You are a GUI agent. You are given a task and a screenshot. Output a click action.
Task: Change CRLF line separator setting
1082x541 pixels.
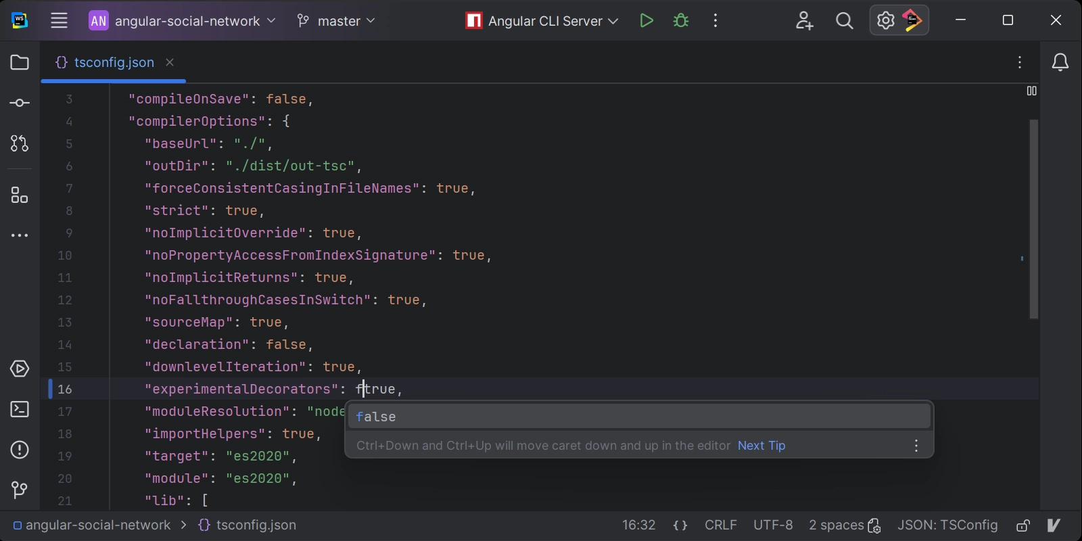coord(721,525)
